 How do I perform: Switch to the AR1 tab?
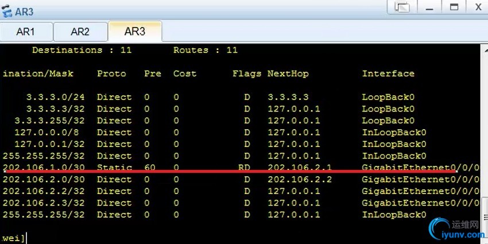coord(26,32)
